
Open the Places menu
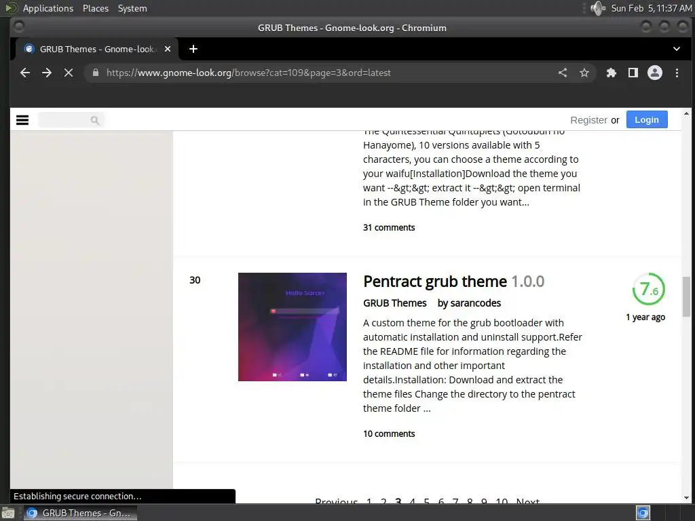point(95,8)
